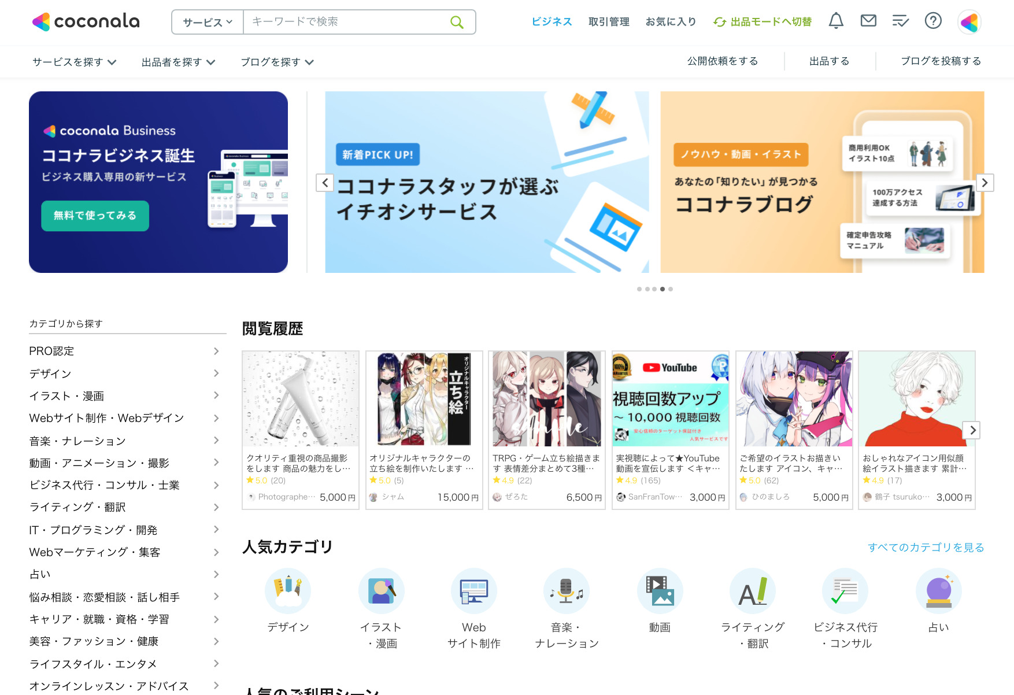This screenshot has height=695, width=1014.
Task: Select the ビジネス代行・コンサル category icon
Action: [x=845, y=591]
